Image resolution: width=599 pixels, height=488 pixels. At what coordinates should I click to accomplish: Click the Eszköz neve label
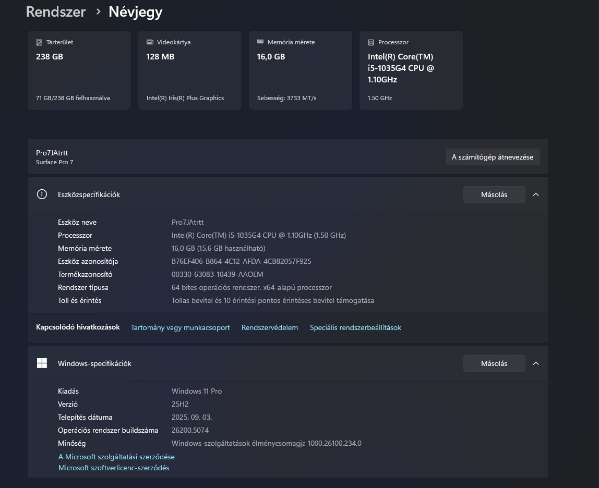coord(77,222)
